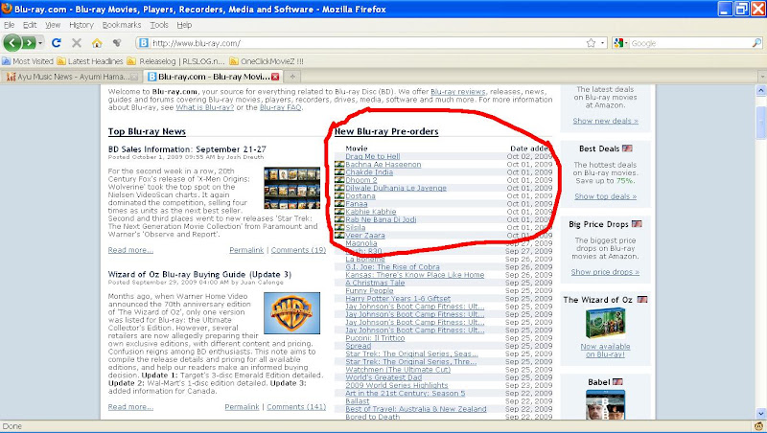Open Dilwale Dulhania Le Jayenge link

click(x=396, y=188)
